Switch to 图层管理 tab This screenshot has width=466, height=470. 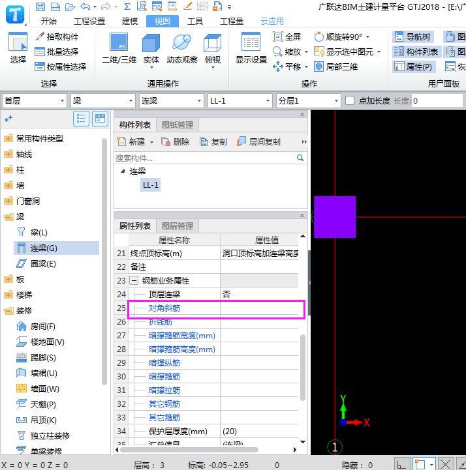pyautogui.click(x=178, y=226)
